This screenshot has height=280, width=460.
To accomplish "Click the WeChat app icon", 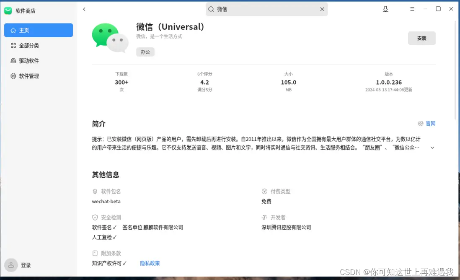I will (110, 38).
